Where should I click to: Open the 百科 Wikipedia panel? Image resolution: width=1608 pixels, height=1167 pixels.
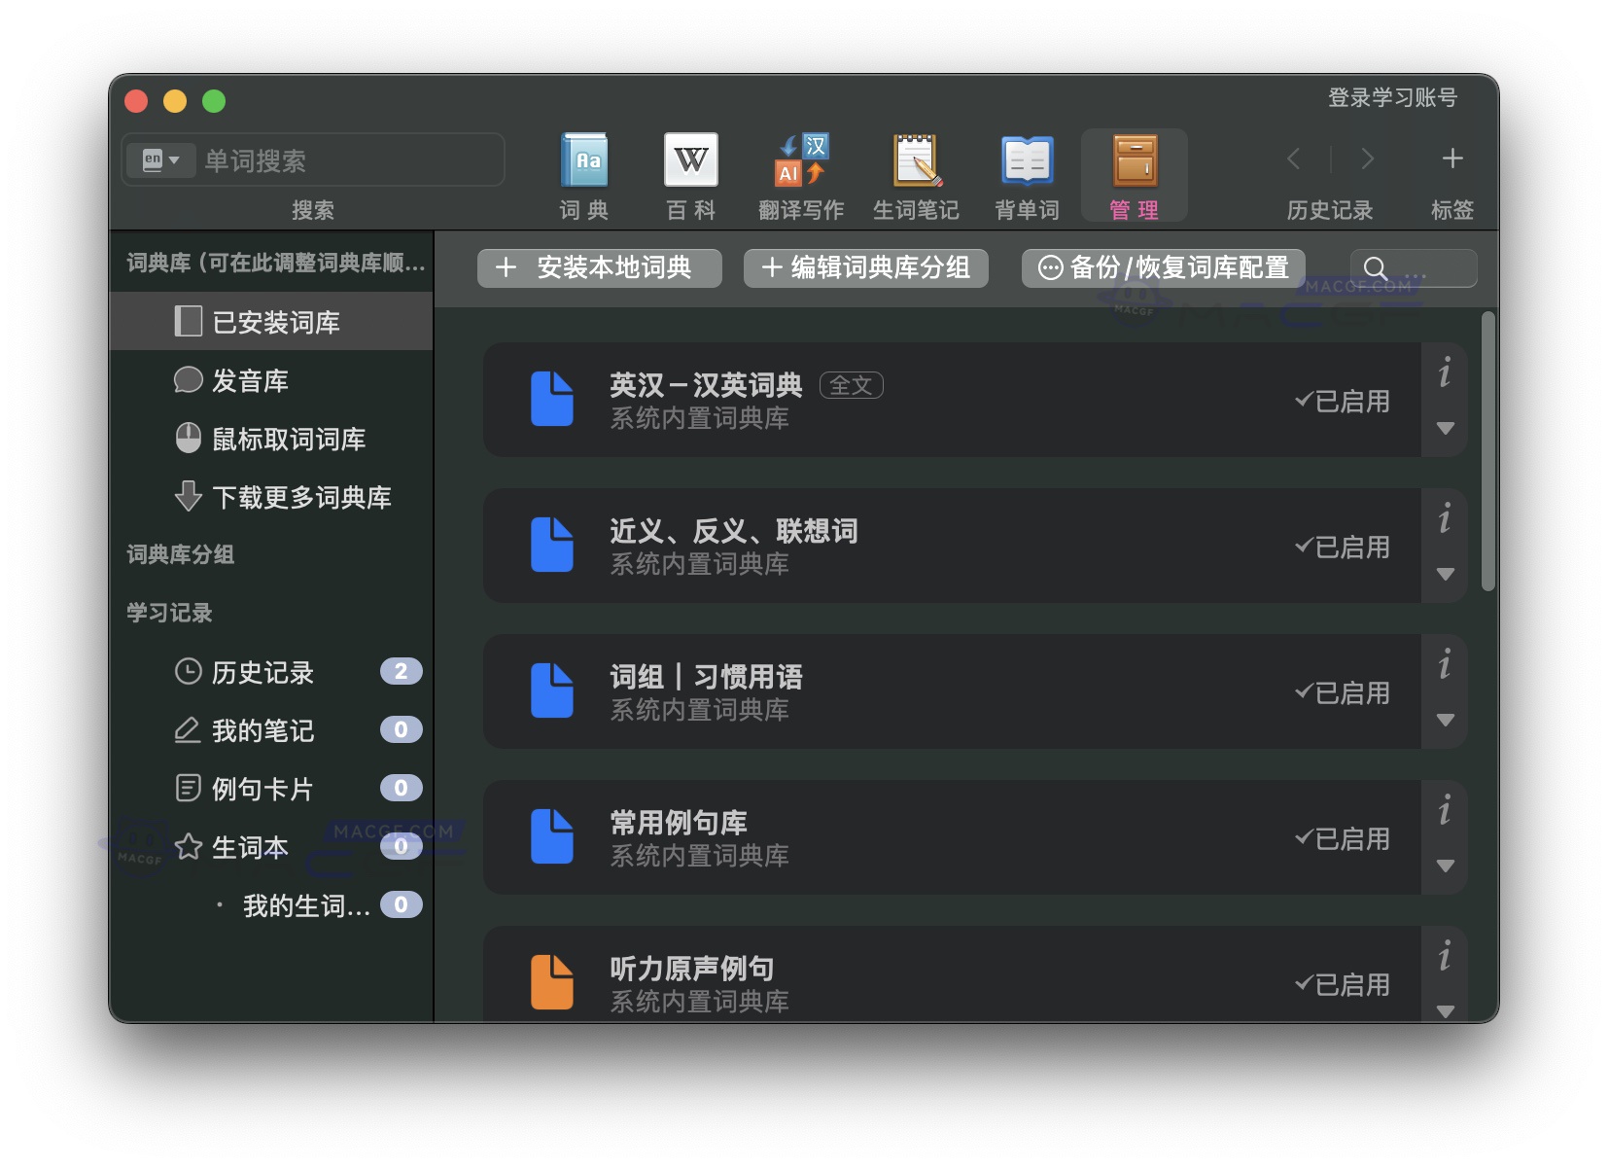point(690,173)
